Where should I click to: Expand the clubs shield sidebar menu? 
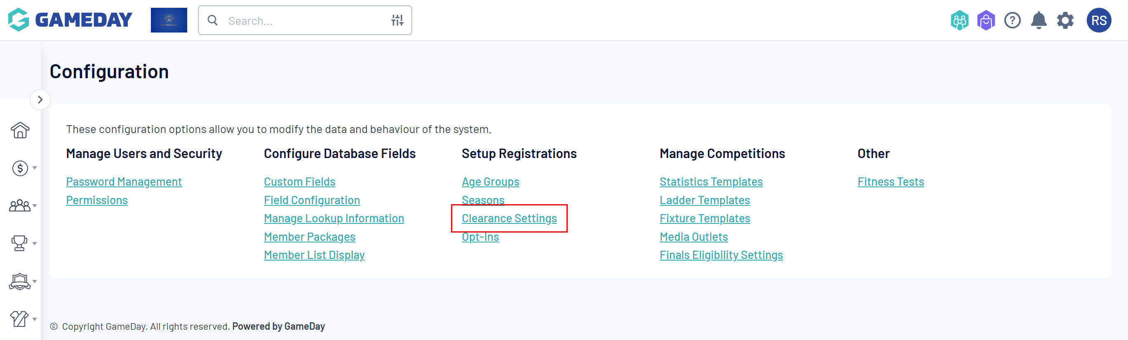tap(23, 281)
